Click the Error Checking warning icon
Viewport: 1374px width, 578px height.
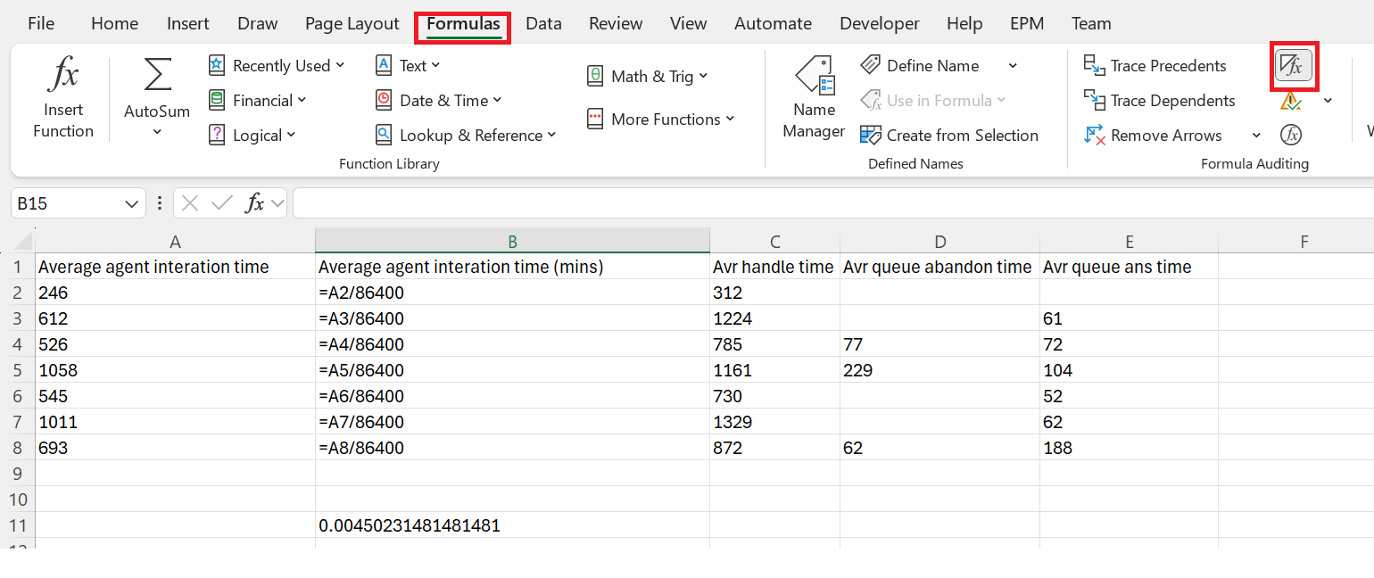coord(1291,101)
